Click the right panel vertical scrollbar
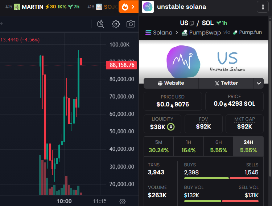Viewport: 272px width, 206px height. [x=270, y=97]
